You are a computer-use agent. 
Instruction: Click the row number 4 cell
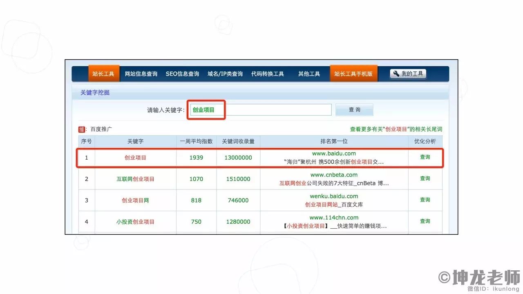click(x=87, y=222)
